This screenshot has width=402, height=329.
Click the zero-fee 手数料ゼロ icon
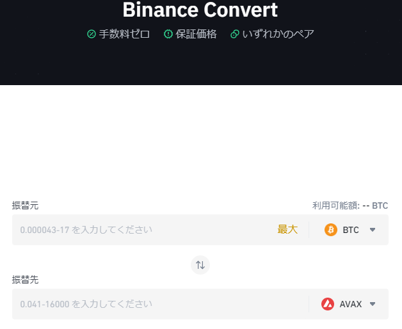(x=92, y=34)
